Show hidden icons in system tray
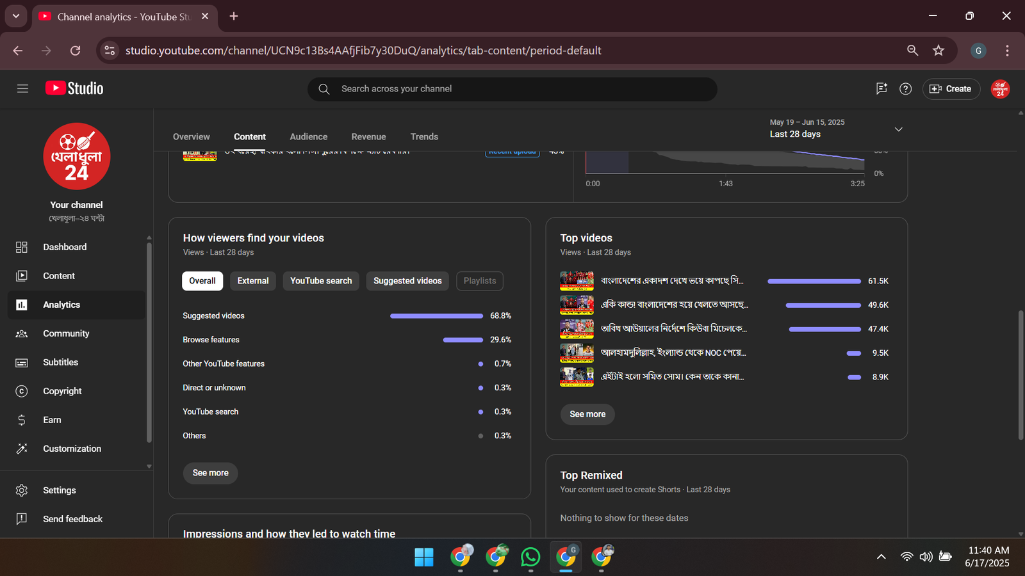Screen dimensions: 1025x576 click(x=881, y=557)
